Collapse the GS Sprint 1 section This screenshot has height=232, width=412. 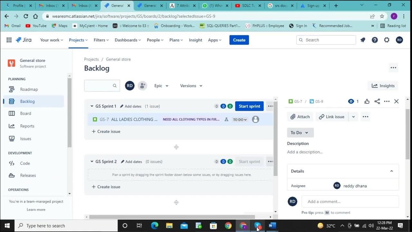tap(92, 106)
